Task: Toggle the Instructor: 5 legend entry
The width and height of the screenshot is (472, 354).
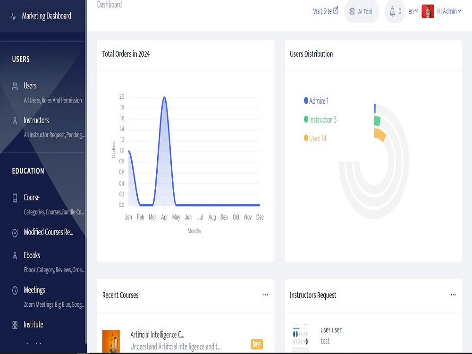Action: [x=320, y=119]
